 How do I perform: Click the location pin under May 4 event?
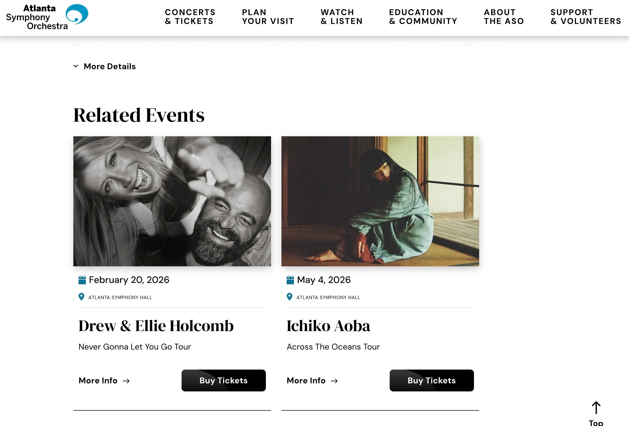tap(289, 297)
